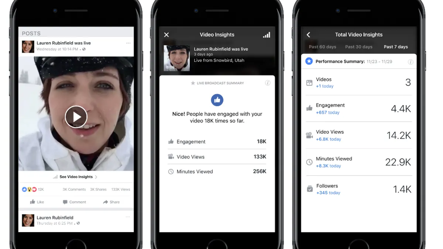Open options menu on the live post
Image resolution: width=443 pixels, height=249 pixels.
128,43
